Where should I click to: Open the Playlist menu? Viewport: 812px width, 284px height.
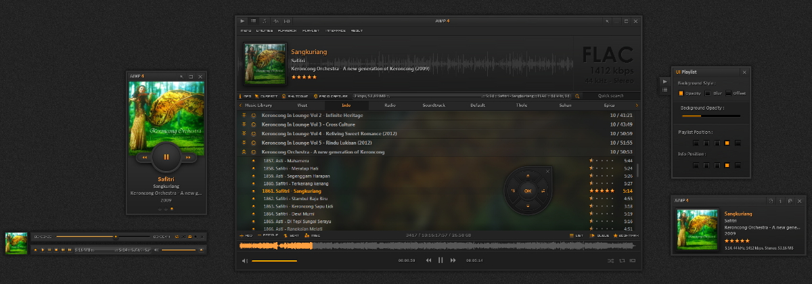[x=311, y=30]
